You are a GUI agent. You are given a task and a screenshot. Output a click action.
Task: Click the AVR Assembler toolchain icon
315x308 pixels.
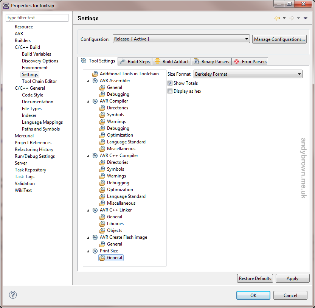(x=95, y=80)
